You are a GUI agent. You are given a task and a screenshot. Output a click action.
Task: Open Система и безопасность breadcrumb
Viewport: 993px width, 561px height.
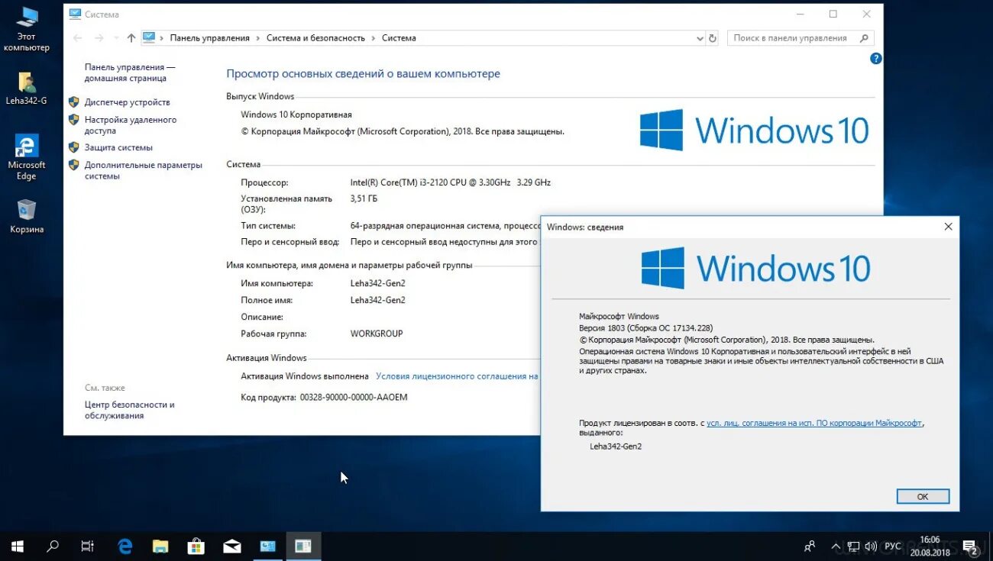315,38
